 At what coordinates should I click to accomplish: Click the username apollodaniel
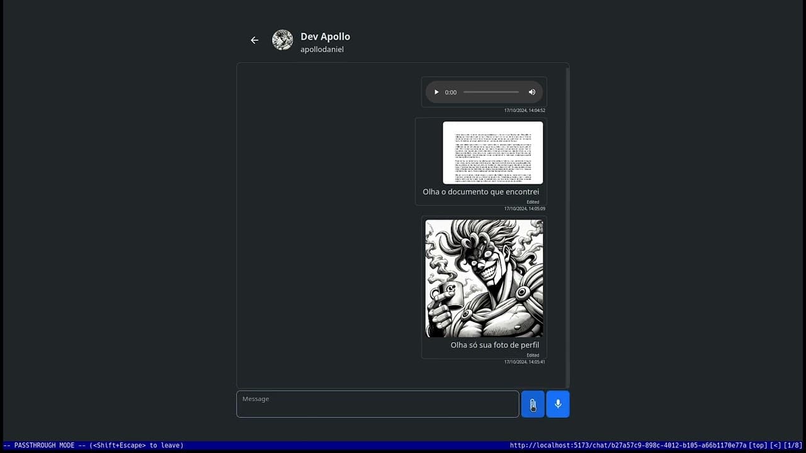click(322, 49)
